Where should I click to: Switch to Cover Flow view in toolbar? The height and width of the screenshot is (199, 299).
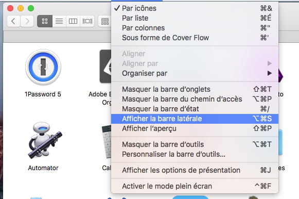pyautogui.click(x=87, y=21)
